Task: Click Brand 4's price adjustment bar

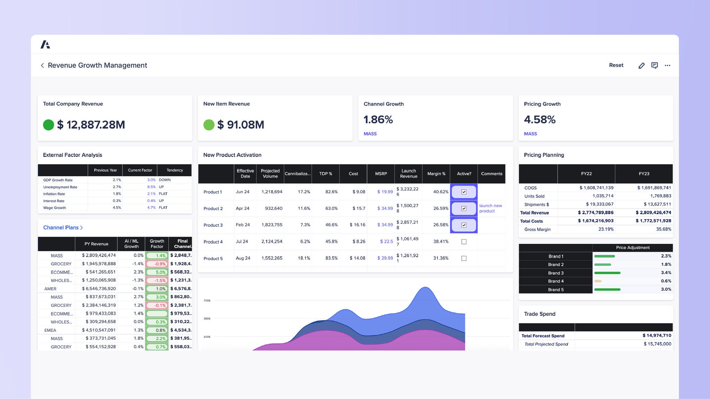Action: [598, 281]
